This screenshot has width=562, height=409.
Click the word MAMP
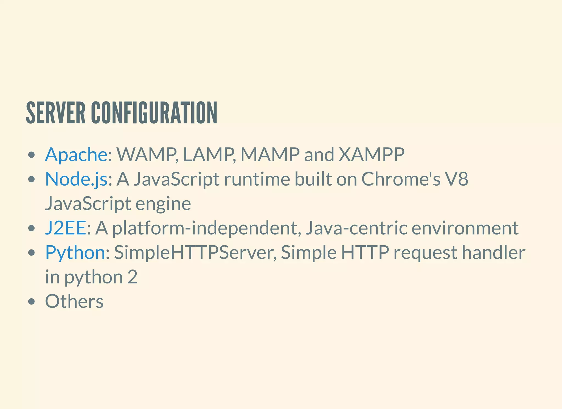click(270, 154)
